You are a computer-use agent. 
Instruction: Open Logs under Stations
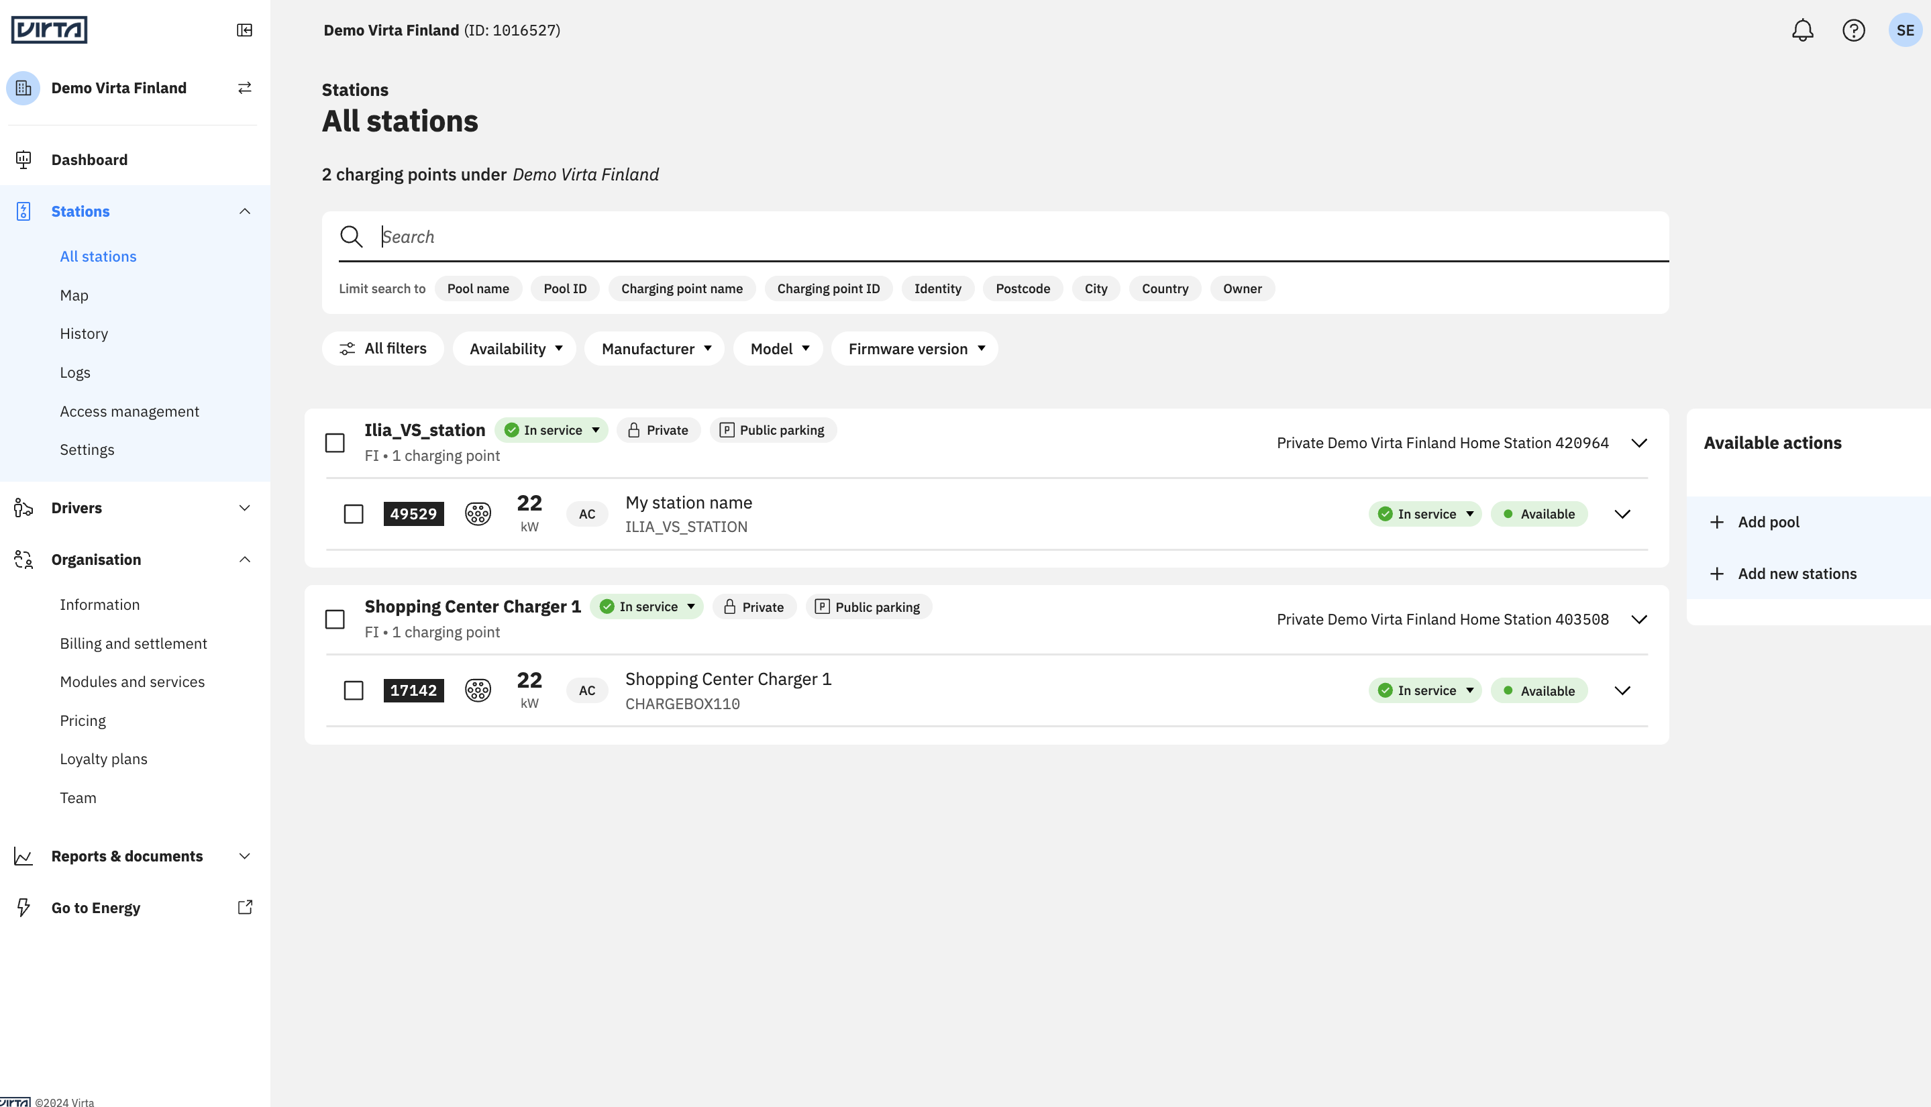coord(75,372)
